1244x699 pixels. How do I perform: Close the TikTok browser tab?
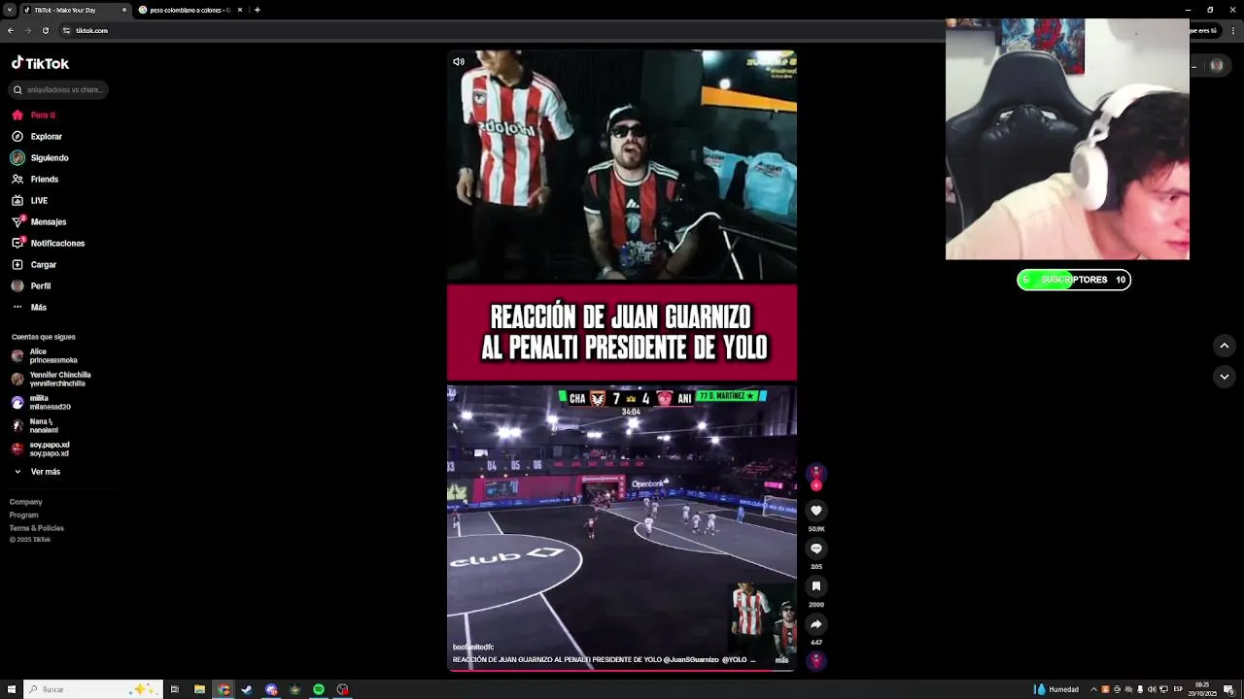coord(124,10)
